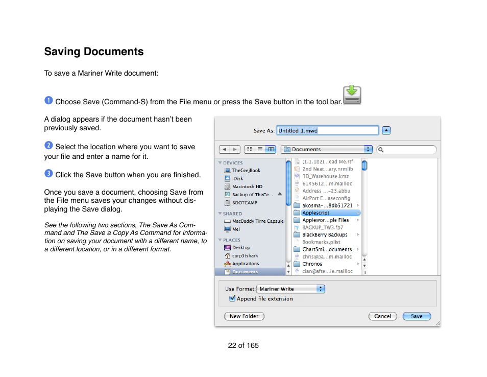Click the green Save toolbar icon
The image size is (487, 377).
[352, 95]
